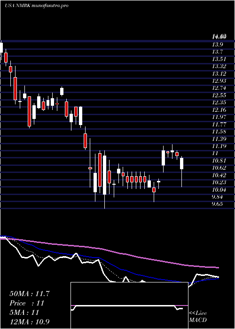
Task: Click the pink 50MA line's right end
Action: 218,267
